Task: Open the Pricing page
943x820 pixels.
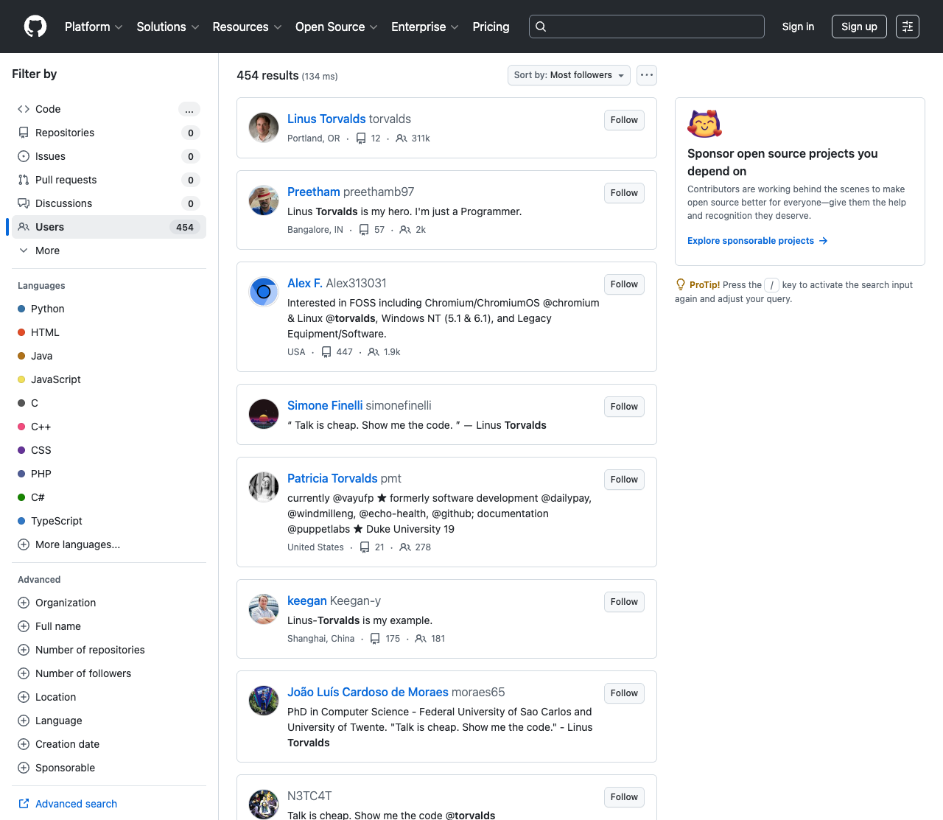Action: tap(491, 27)
